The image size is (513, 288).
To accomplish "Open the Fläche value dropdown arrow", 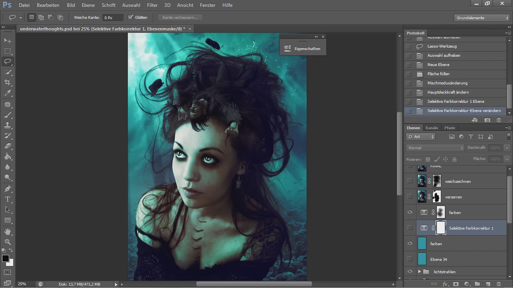I will click(x=507, y=159).
